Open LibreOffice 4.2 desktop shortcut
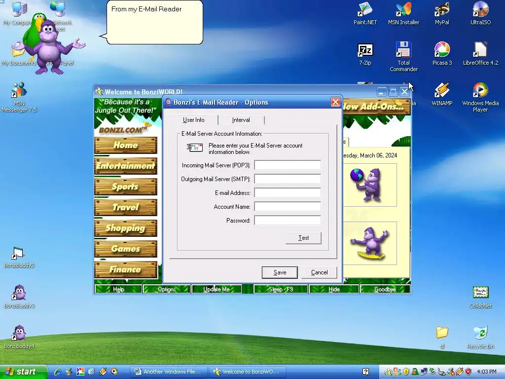 point(480,54)
